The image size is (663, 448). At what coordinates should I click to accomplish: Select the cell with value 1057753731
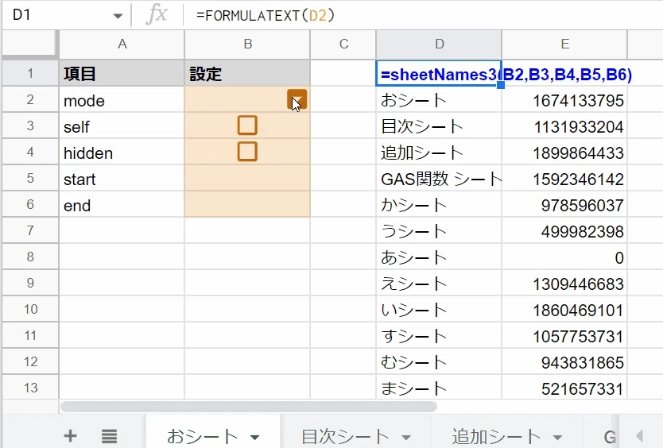coord(564,335)
